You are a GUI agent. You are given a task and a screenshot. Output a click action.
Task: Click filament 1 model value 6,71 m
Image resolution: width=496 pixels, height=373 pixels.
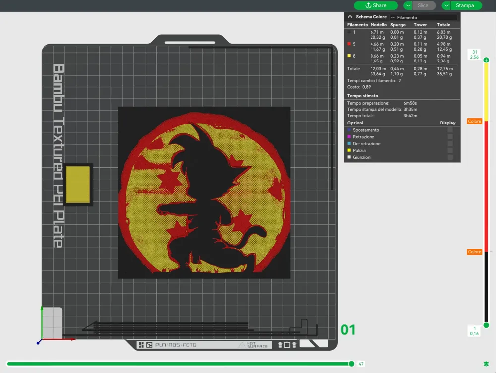click(x=377, y=32)
